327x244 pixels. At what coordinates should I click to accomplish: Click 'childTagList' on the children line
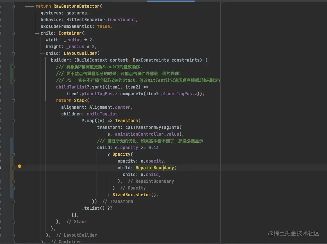point(102,114)
